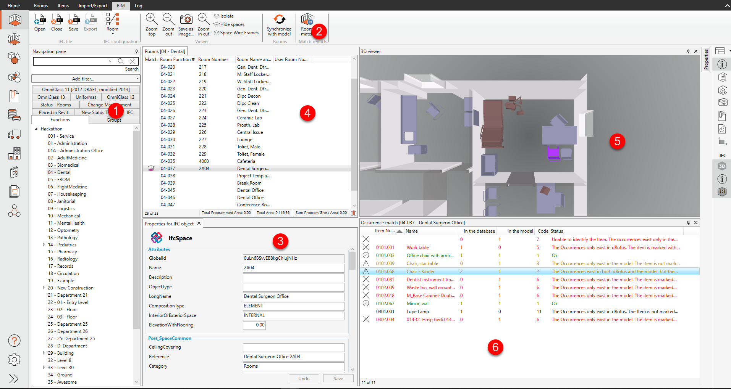Image resolution: width=731 pixels, height=389 pixels.
Task: Open the Add filter dropdown
Action: coord(86,79)
